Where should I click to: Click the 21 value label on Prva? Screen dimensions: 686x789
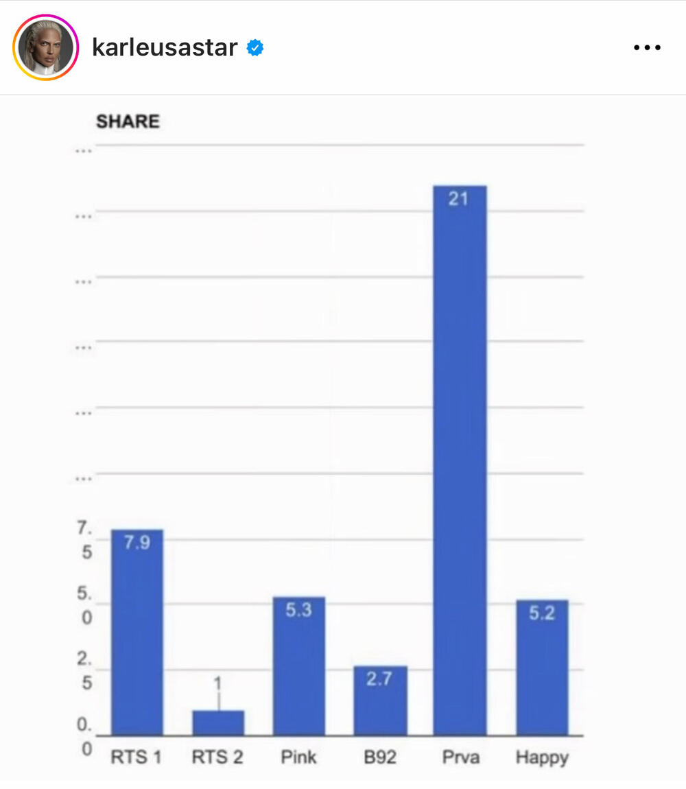tap(458, 199)
